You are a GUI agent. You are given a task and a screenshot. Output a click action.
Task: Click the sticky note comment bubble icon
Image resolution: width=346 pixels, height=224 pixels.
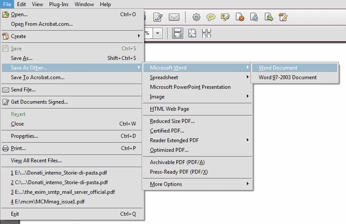tap(211, 17)
